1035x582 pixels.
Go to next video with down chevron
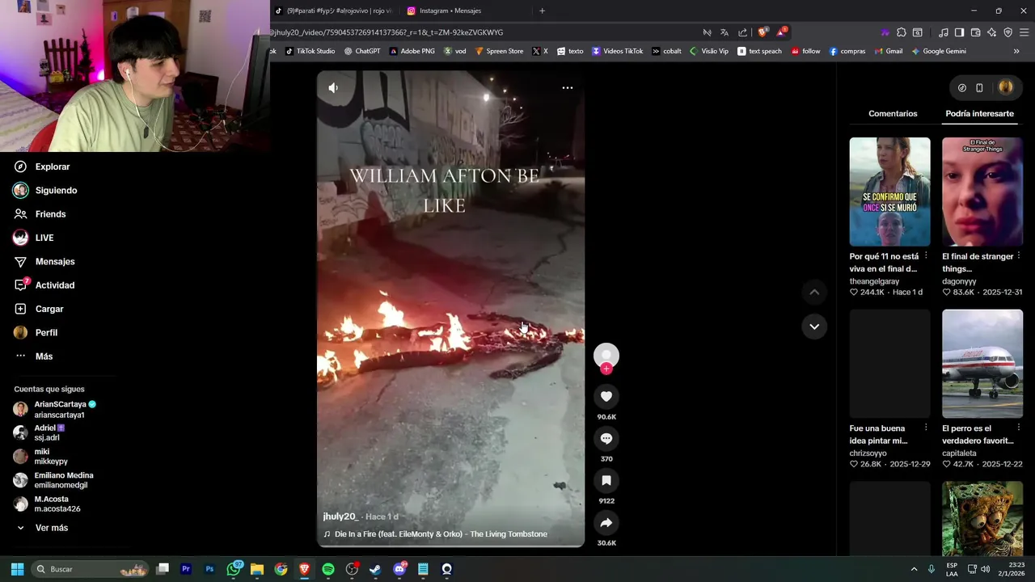(814, 327)
